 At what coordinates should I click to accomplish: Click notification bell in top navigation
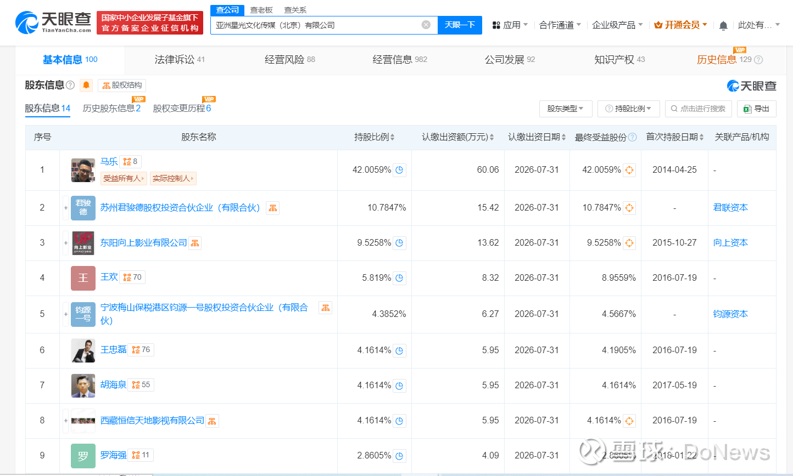point(723,25)
